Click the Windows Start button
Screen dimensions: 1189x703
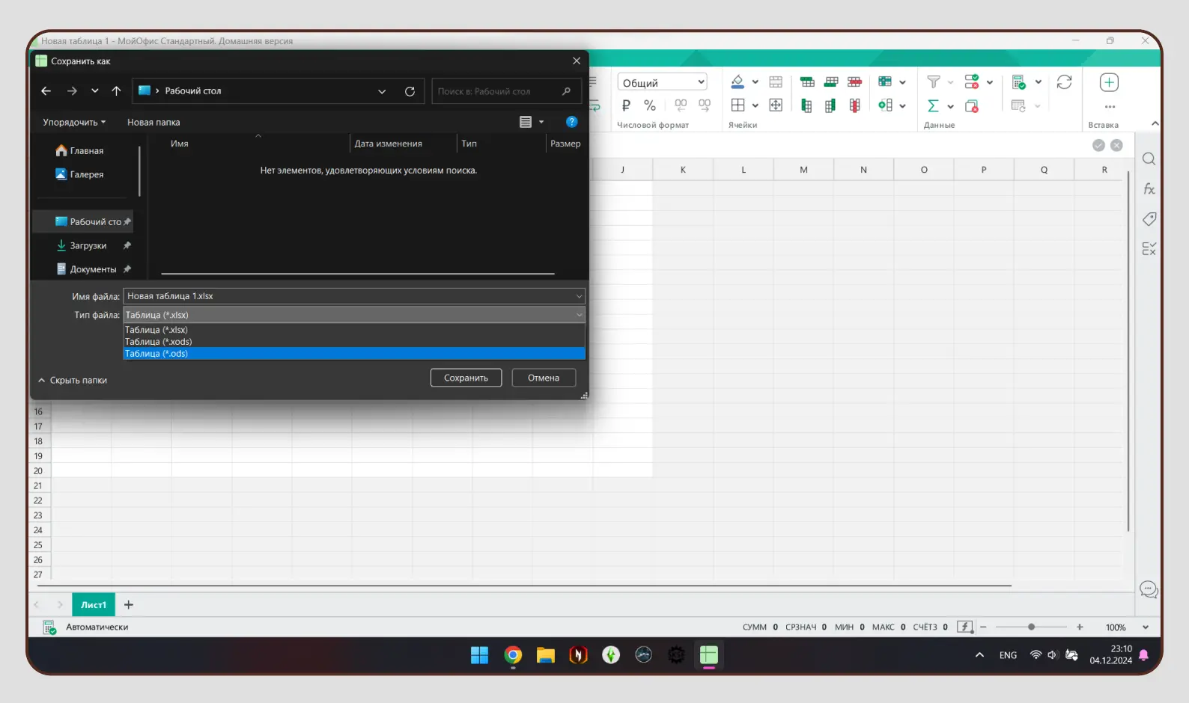coord(479,656)
